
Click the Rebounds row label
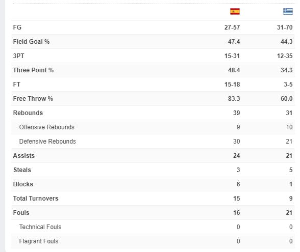[28, 113]
